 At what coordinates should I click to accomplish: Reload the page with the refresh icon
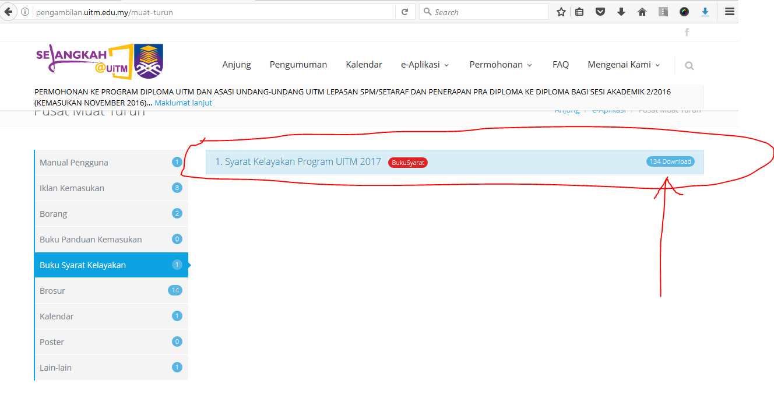(x=404, y=12)
